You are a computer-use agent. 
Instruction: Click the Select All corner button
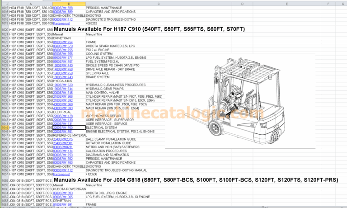coord(5,4)
